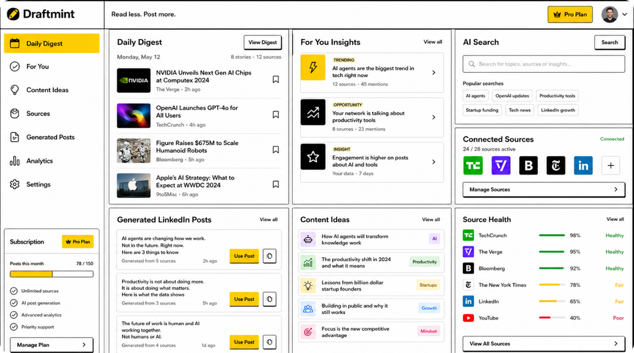The height and width of the screenshot is (353, 634).
Task: Select the 'LinkedIn growth' popular search chip
Action: coord(558,110)
